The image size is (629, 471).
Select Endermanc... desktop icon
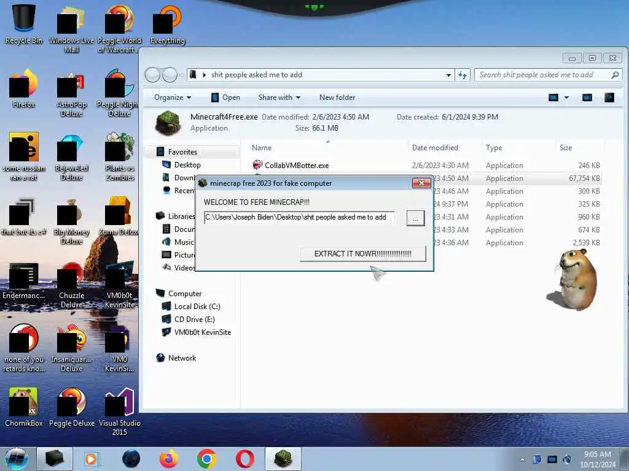(x=24, y=280)
